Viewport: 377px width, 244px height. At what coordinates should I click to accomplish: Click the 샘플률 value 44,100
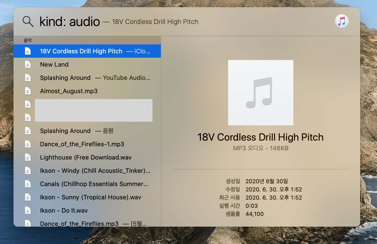click(x=255, y=214)
